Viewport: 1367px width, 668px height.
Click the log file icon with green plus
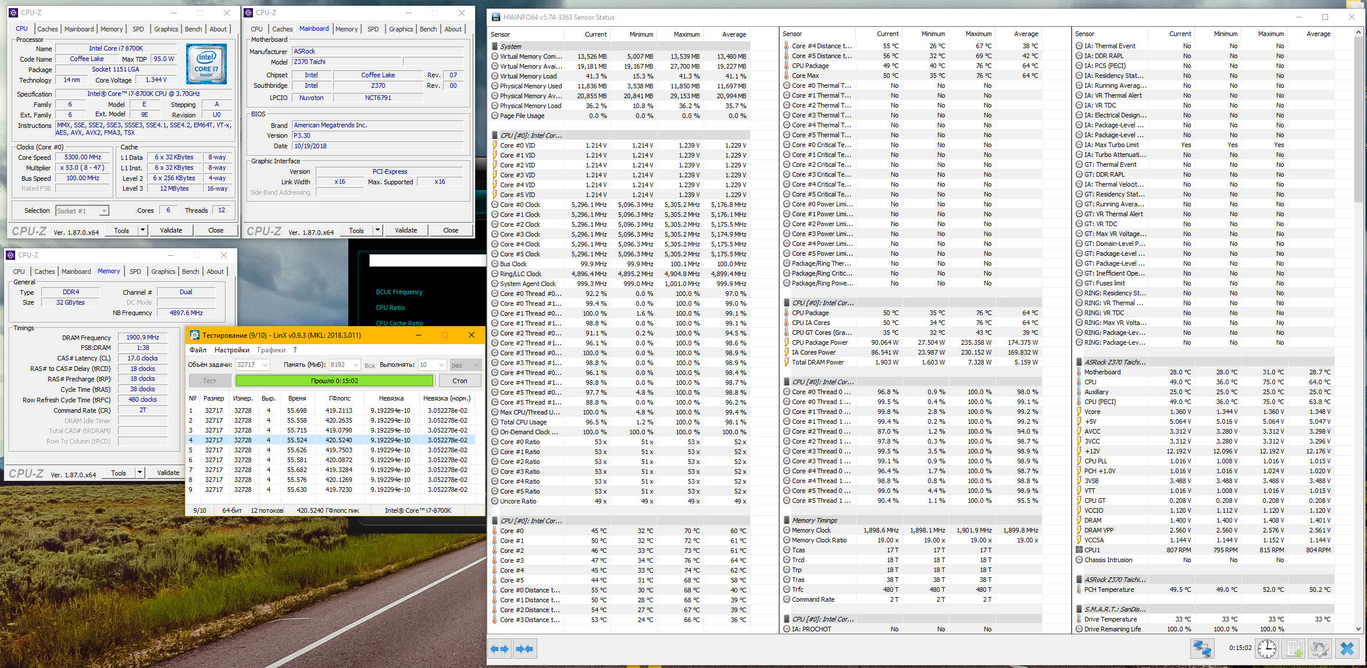pyautogui.click(x=1294, y=648)
